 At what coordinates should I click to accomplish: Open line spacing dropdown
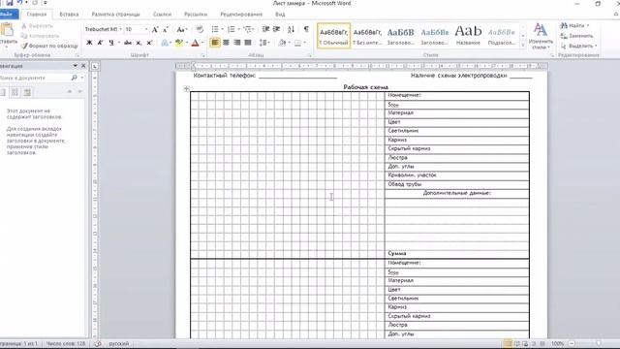(x=264, y=43)
